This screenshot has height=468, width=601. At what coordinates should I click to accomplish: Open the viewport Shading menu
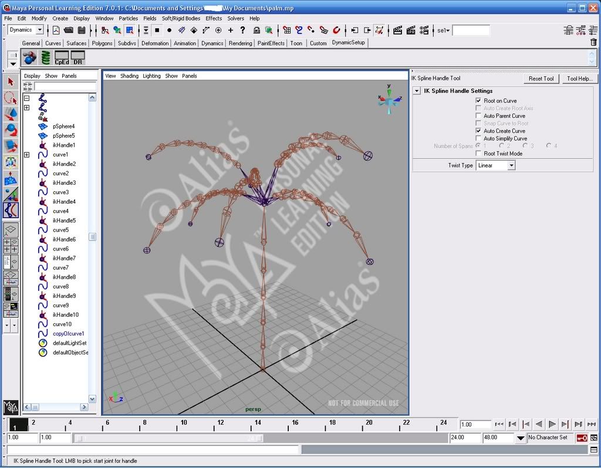click(129, 76)
